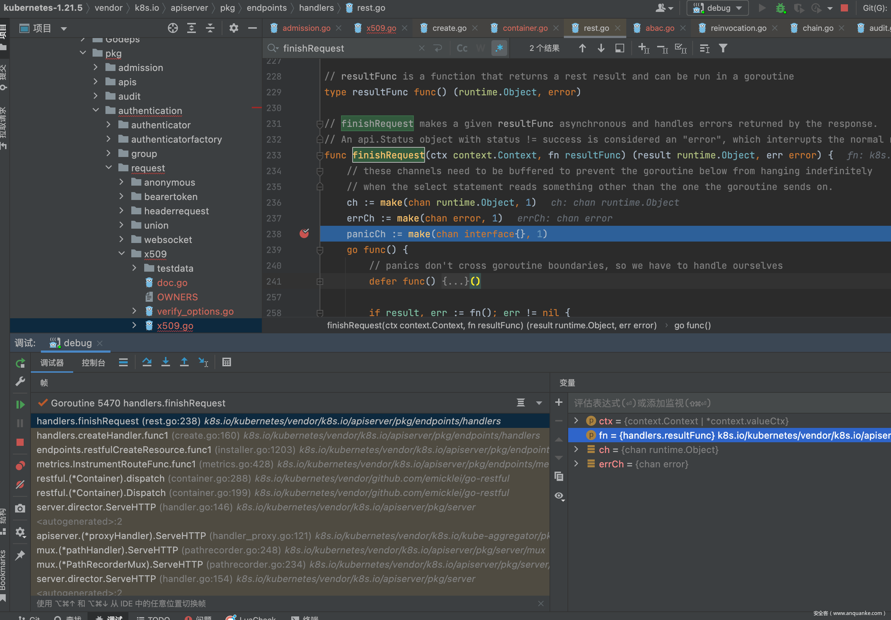
Task: Click the finishRequest search input field
Action: coord(349,48)
